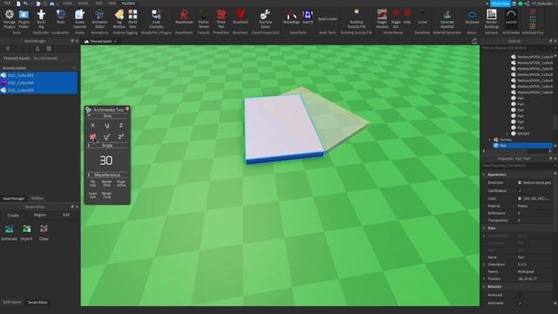Click the Clear terrain tool
The image size is (558, 314).
[44, 233]
